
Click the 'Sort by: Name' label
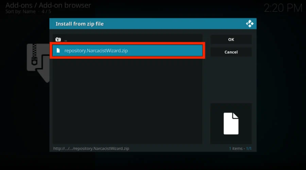coord(20,12)
